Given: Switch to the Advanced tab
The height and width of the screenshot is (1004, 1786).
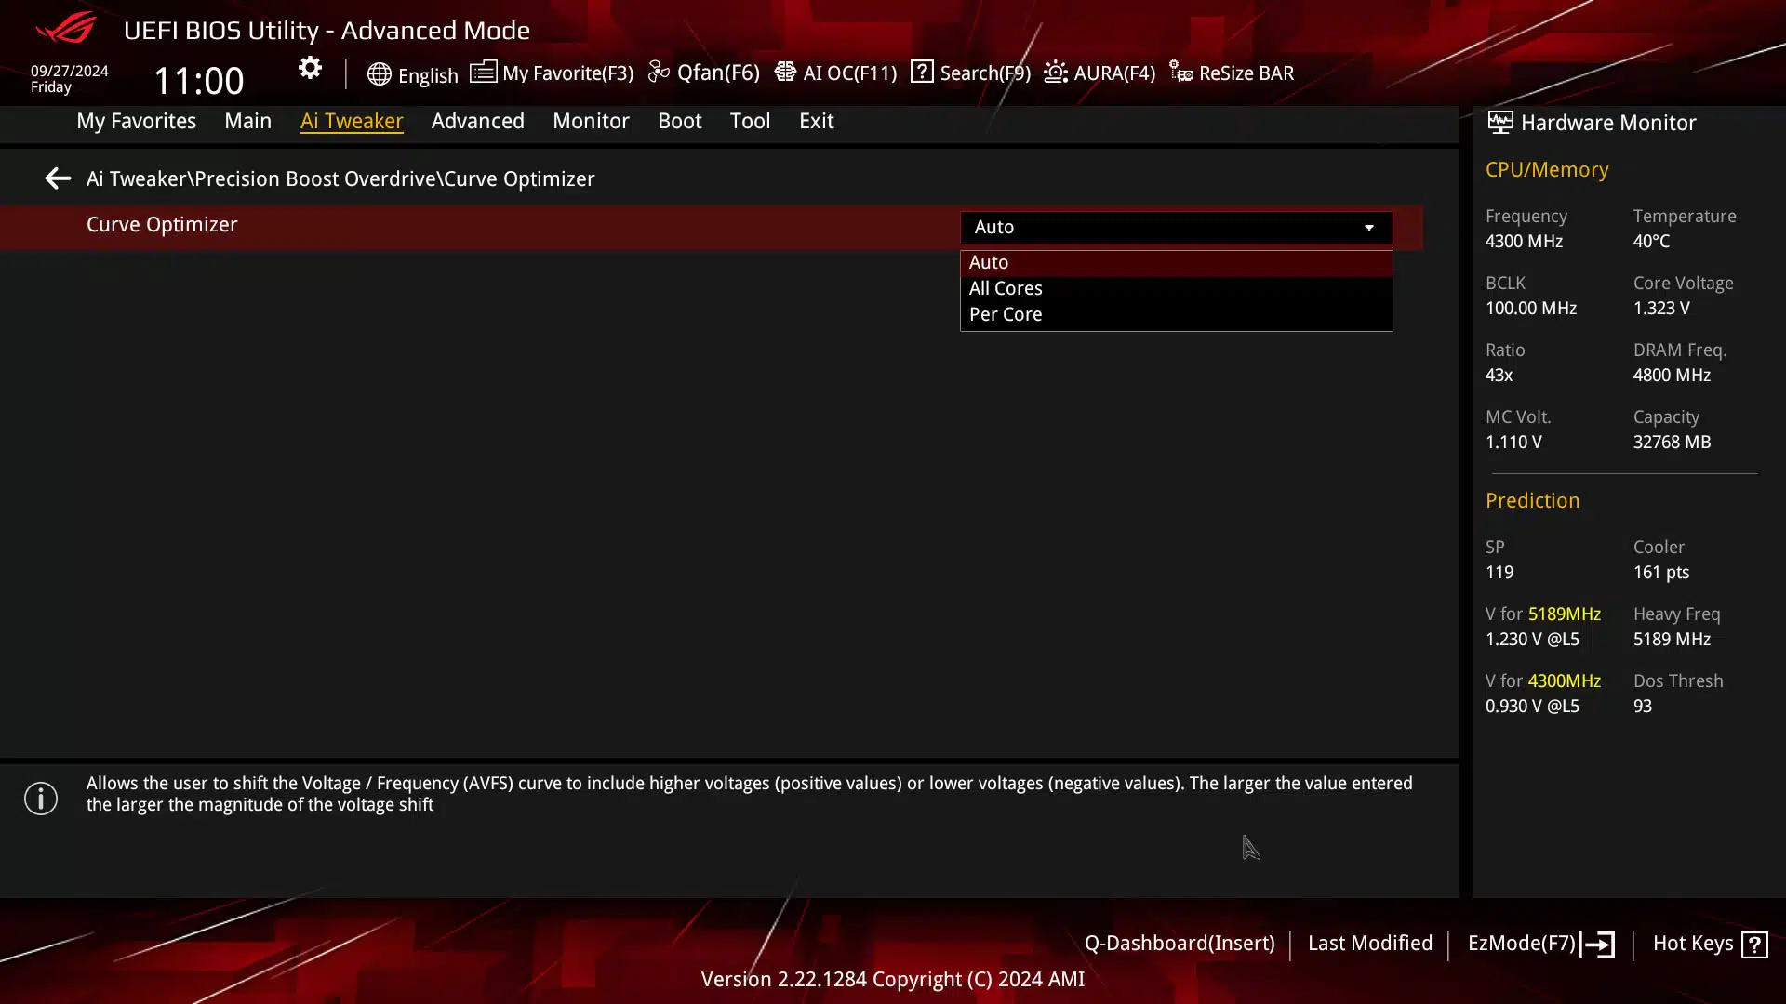Looking at the screenshot, I should pyautogui.click(x=477, y=121).
